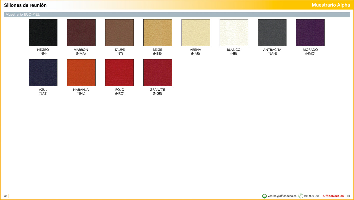The image size is (354, 200).
Task: Select the Rojo (NRO) red swatch
Action: 119,73
